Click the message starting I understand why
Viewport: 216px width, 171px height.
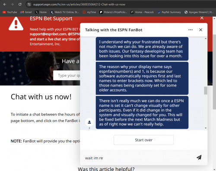click(x=142, y=49)
